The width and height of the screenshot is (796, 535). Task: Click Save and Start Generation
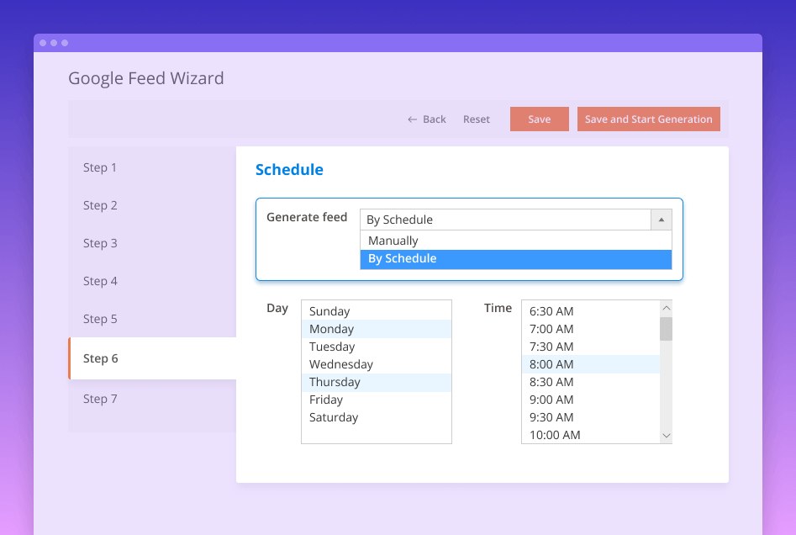pos(648,119)
